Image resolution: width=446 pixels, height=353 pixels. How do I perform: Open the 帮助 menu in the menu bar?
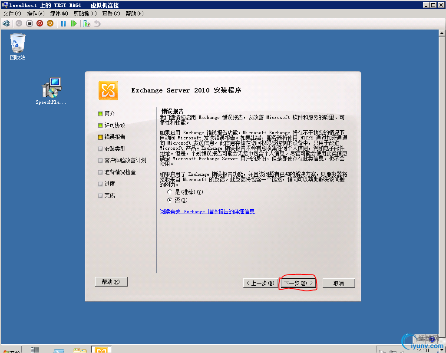pyautogui.click(x=135, y=13)
